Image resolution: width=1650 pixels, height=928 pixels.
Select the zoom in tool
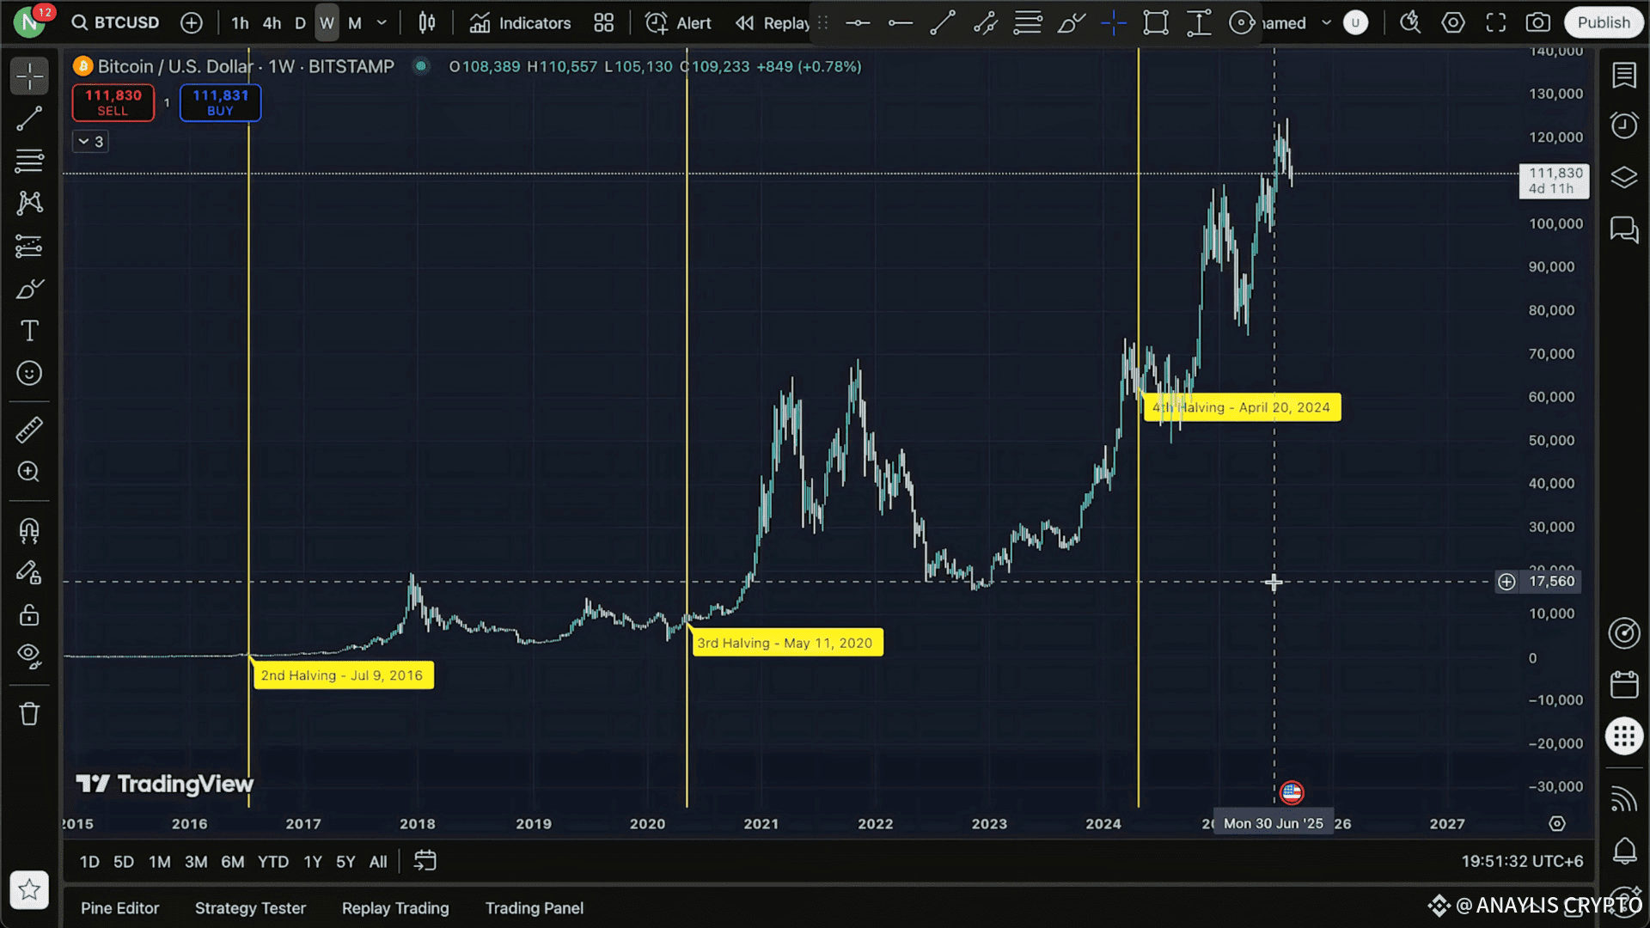[x=29, y=472]
